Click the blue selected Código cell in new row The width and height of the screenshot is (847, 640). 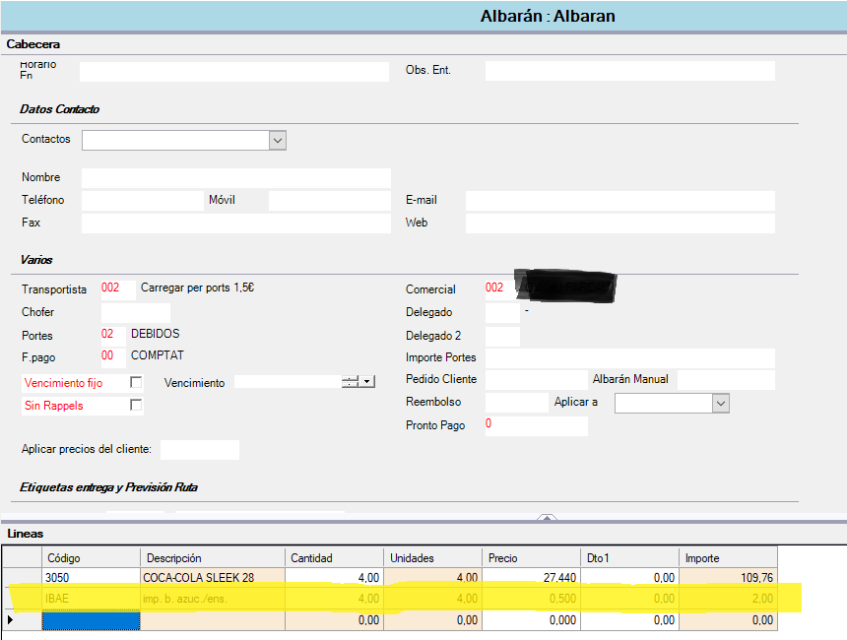(91, 620)
